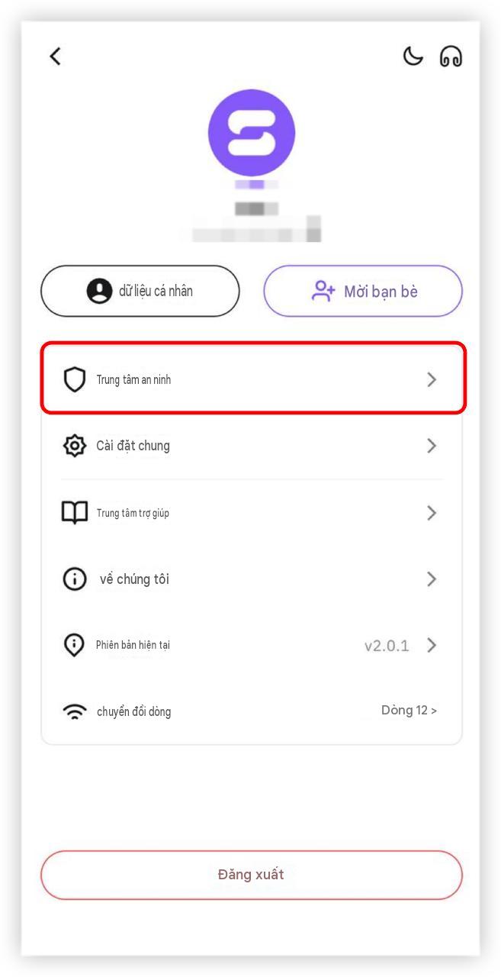Viewport: 501px width, 977px height.
Task: Open the Dòng 12 line selector
Action: tap(409, 711)
